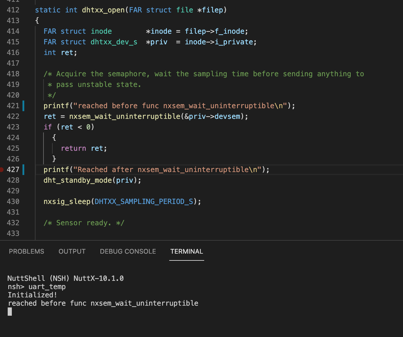Click nxsem_wait_uninterruptible call on line 422
This screenshot has width=403, height=337.
click(125, 116)
